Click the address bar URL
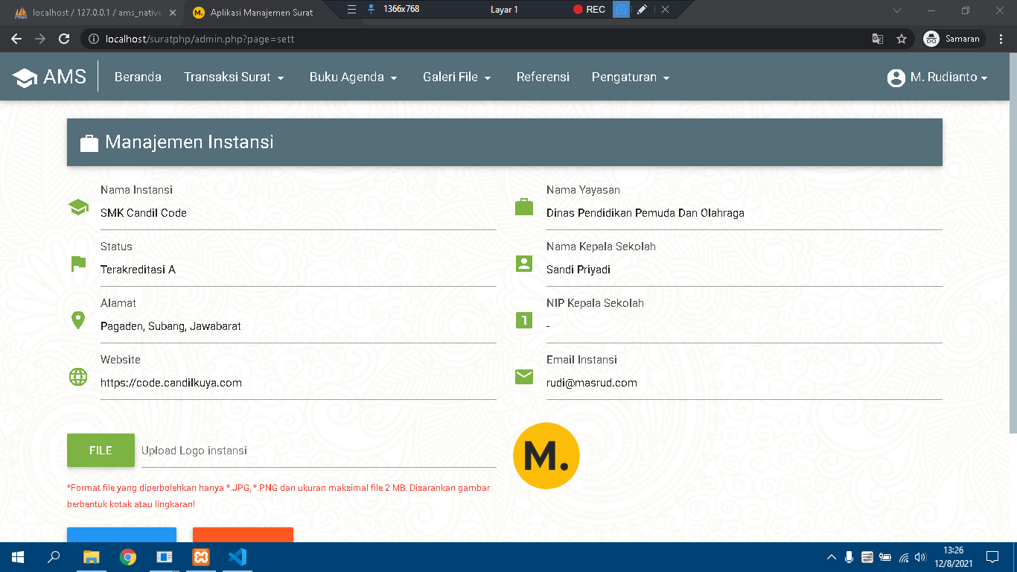 click(x=200, y=39)
